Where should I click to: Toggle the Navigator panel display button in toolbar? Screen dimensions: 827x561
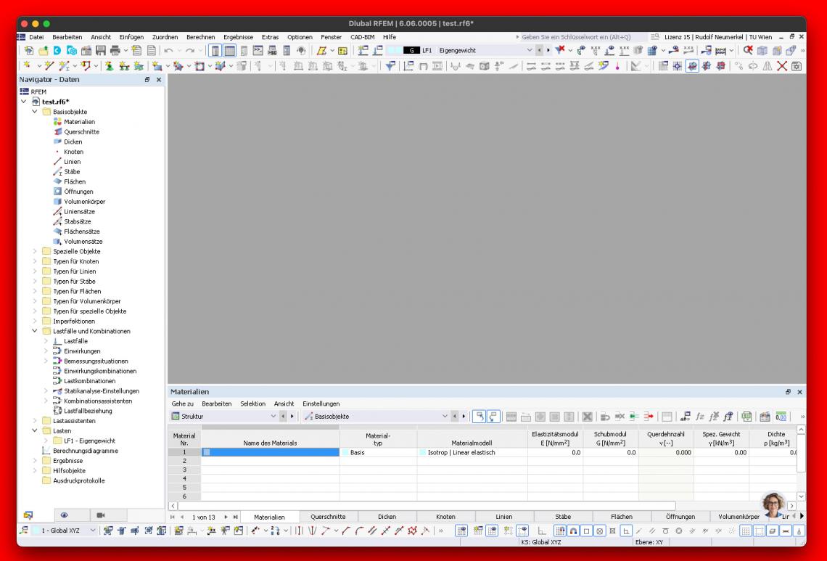tap(215, 51)
